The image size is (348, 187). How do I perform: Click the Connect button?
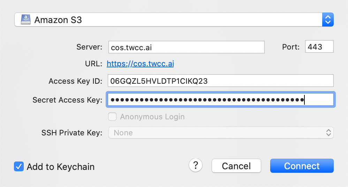click(302, 166)
